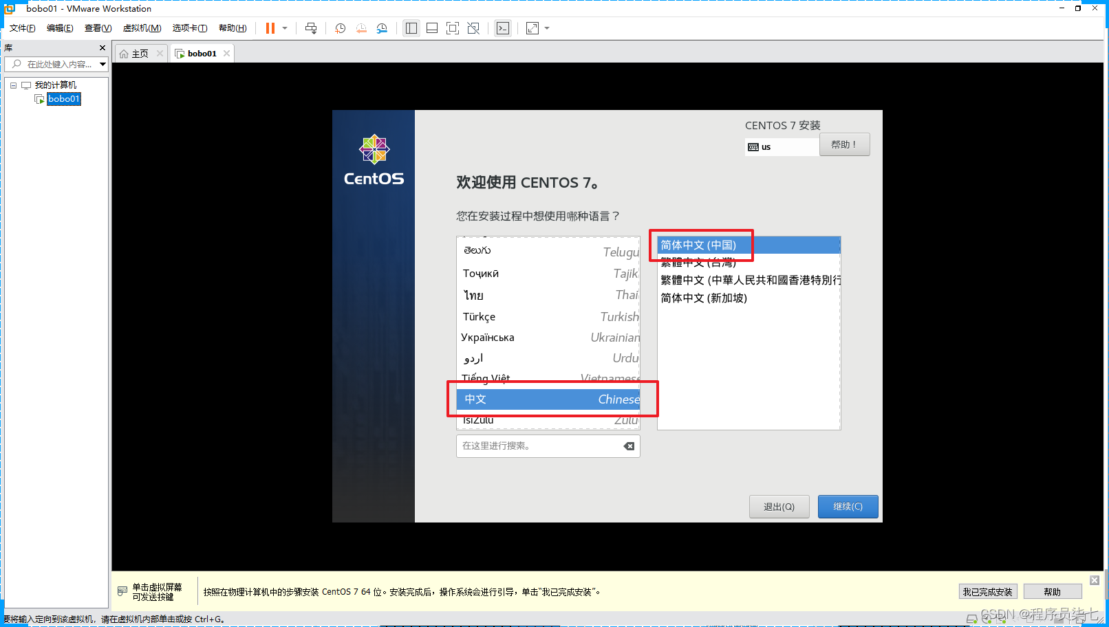The height and width of the screenshot is (627, 1109).
Task: Enter full screen mode icon
Action: click(453, 28)
